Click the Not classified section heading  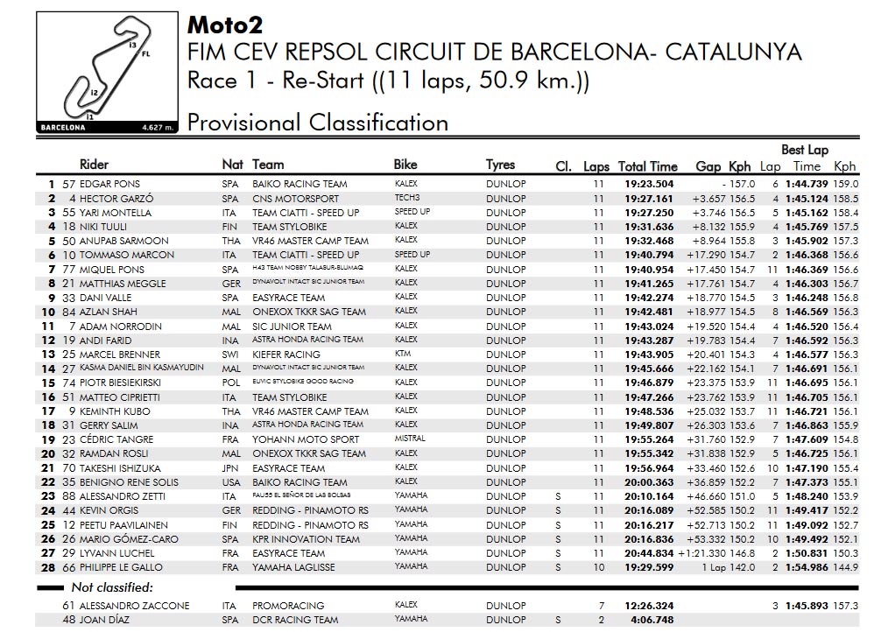point(112,587)
